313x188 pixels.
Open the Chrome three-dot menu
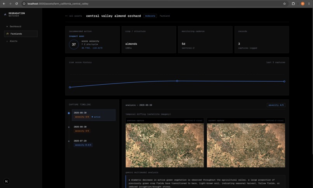pos(309,3)
